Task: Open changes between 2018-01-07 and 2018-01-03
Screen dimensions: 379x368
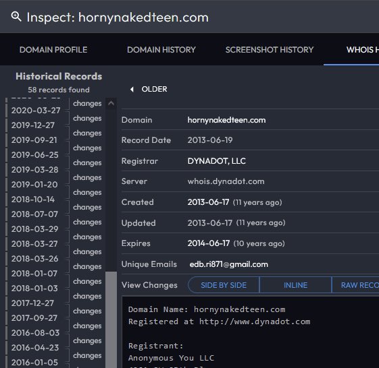Action: pos(87,281)
